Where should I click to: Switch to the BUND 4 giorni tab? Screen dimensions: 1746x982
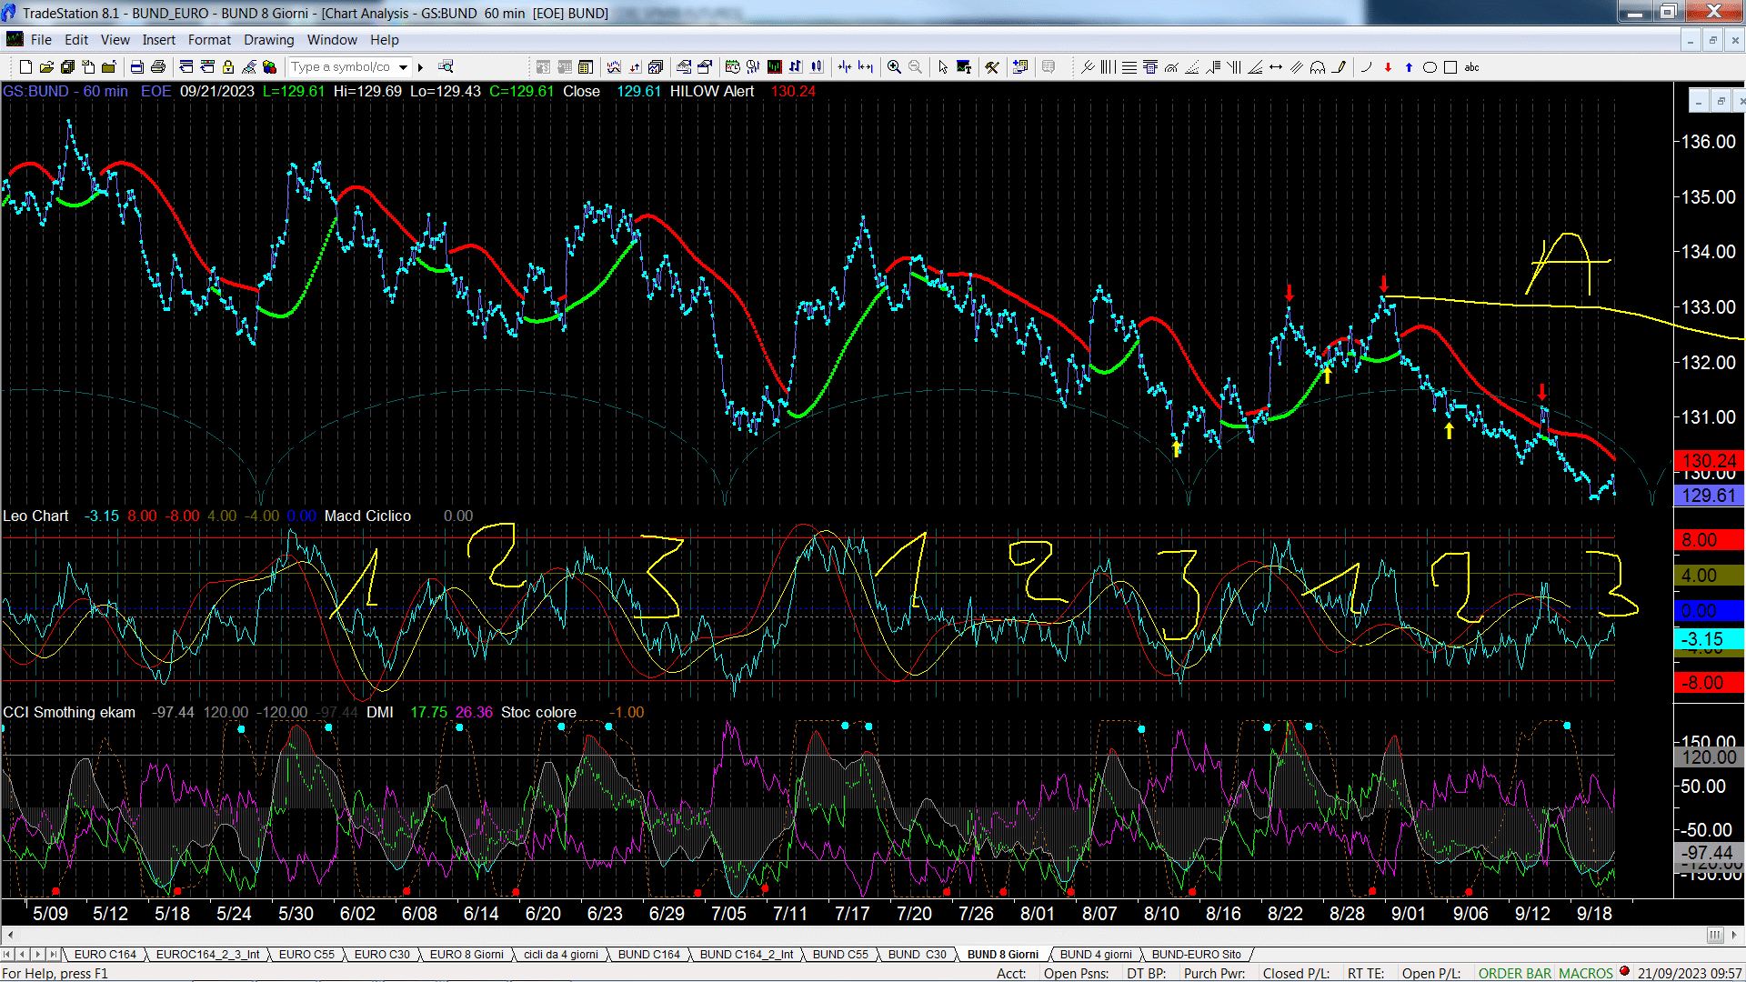(1096, 955)
